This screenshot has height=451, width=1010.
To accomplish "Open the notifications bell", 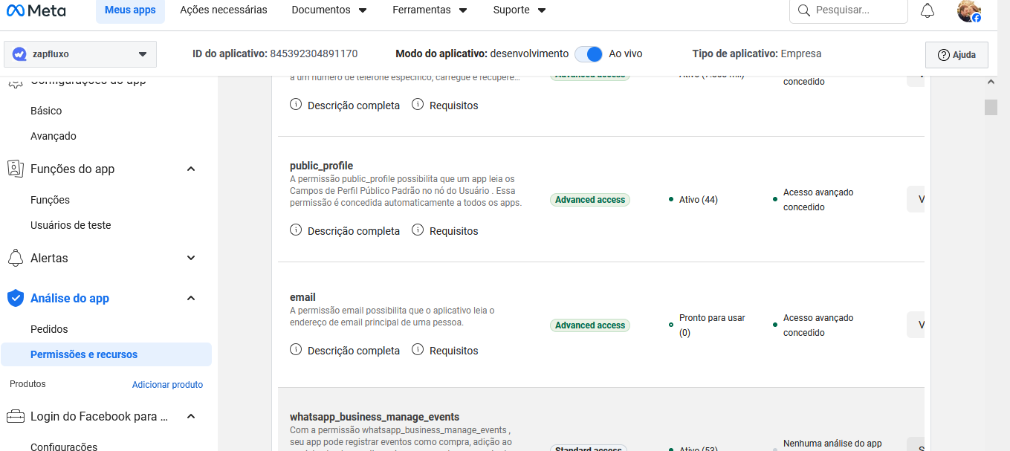I will pos(928,10).
